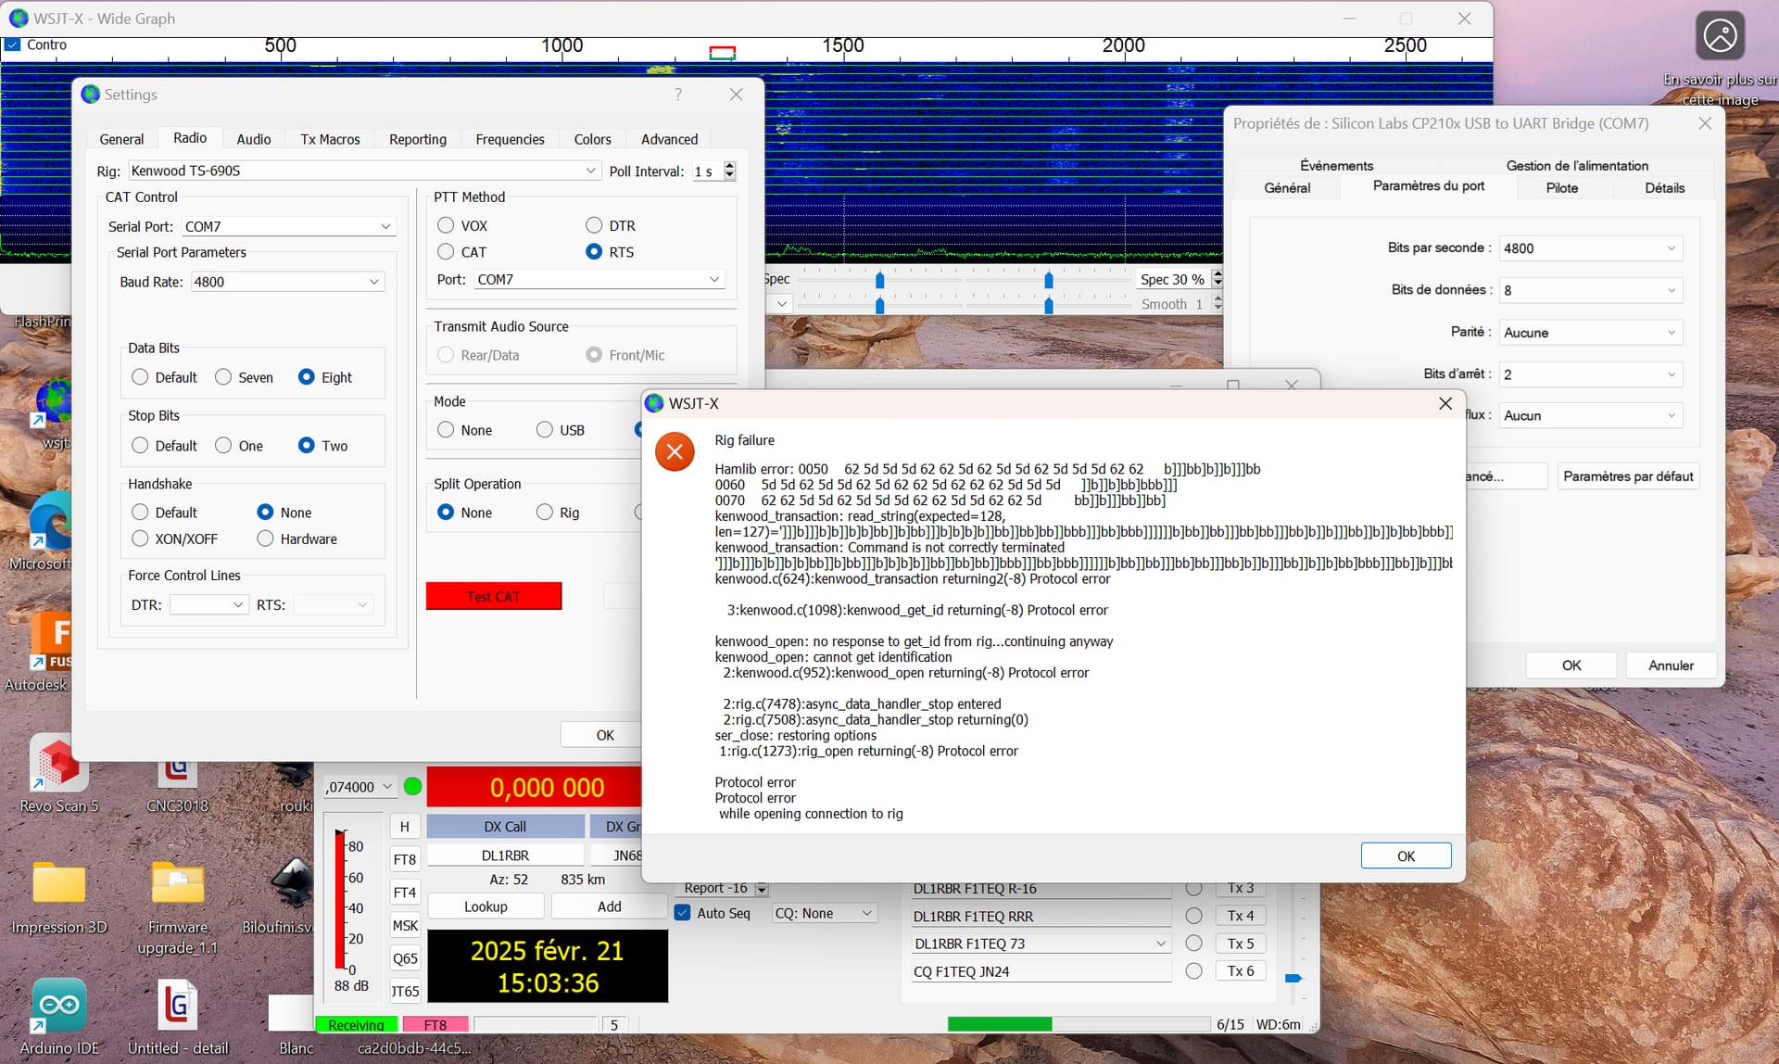Toggle the Auto Seq checkbox
Image resolution: width=1779 pixels, height=1064 pixels.
(x=683, y=913)
